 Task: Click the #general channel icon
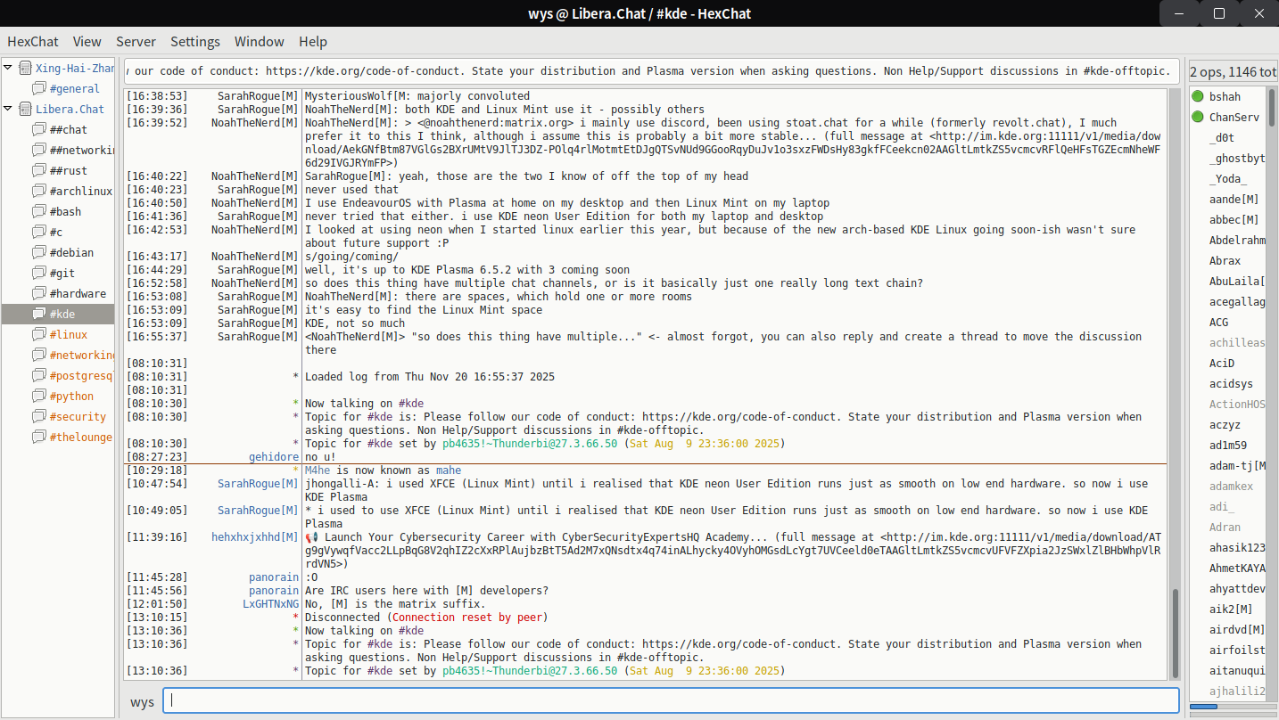coord(38,89)
